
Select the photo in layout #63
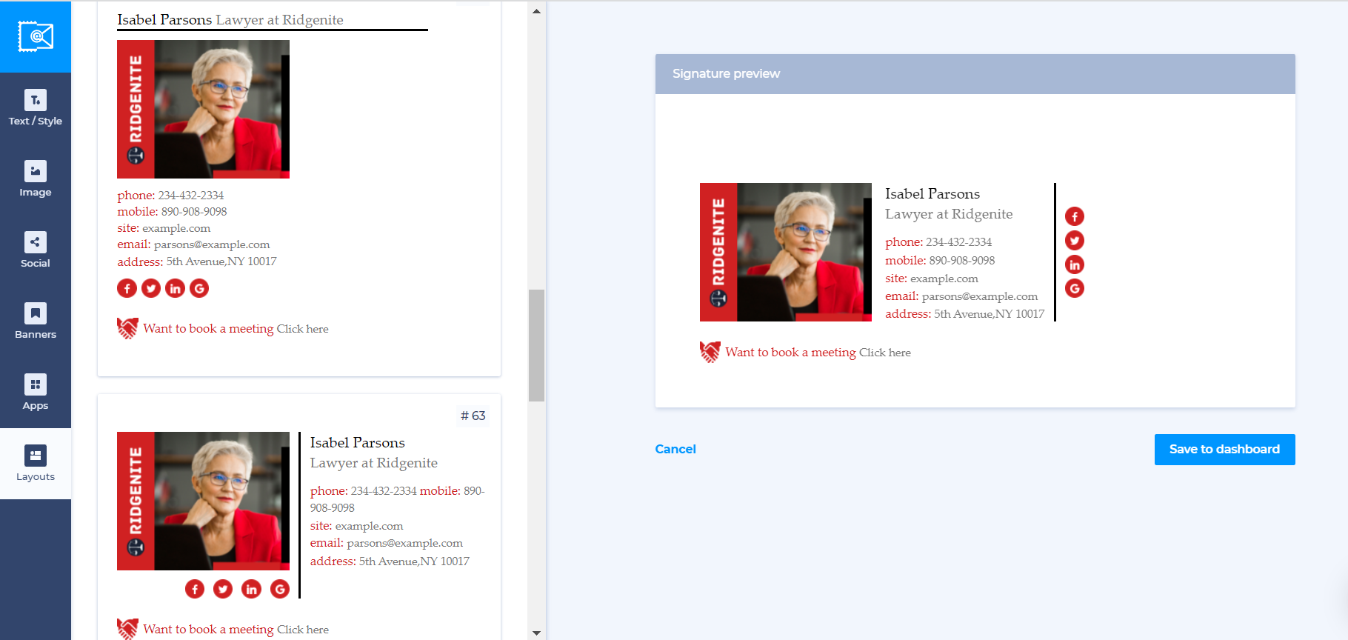[203, 501]
